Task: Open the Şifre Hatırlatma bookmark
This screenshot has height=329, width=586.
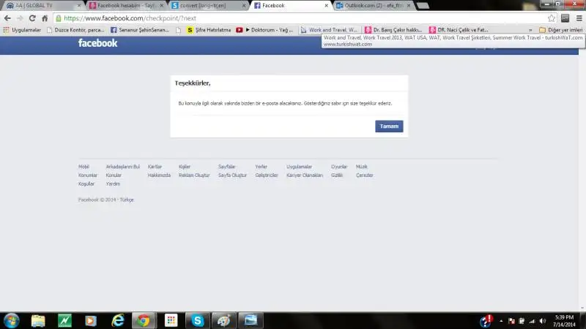Action: [x=207, y=30]
